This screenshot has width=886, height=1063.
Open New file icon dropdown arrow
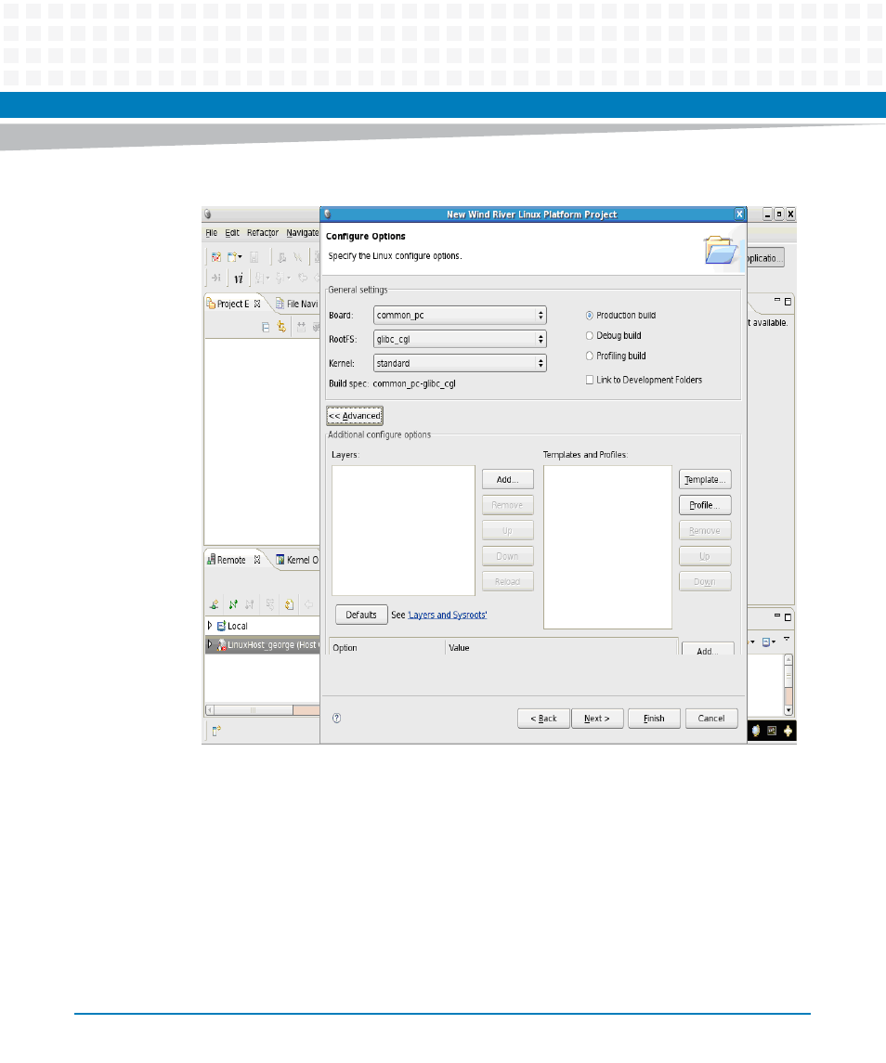241,257
